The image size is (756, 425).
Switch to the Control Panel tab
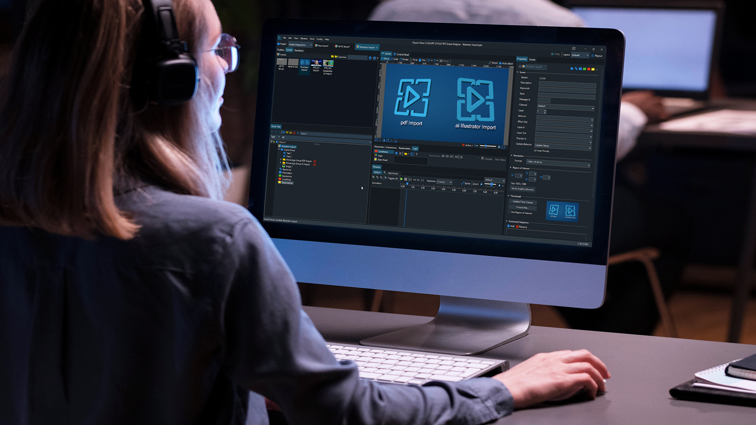click(402, 54)
